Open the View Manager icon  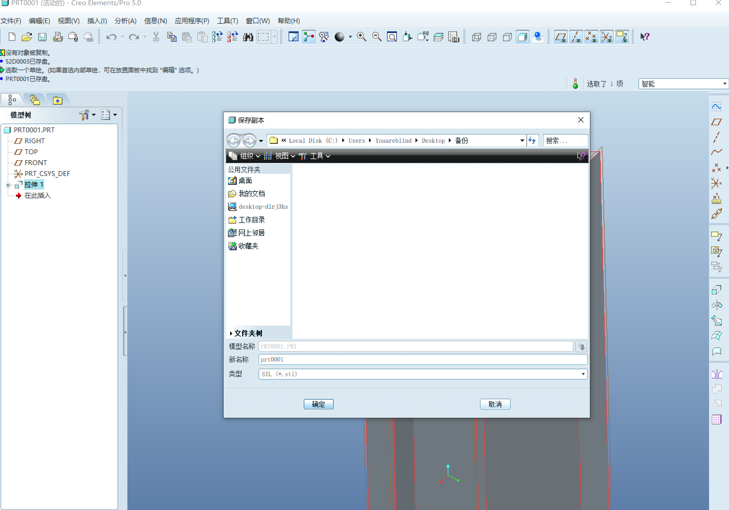coord(453,37)
